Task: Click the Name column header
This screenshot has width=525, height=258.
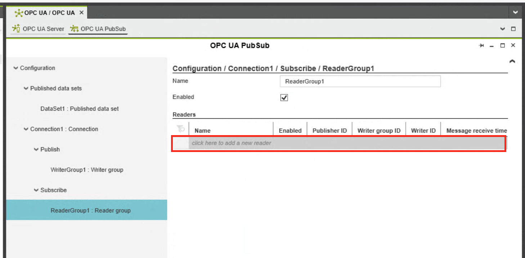Action: coord(231,130)
